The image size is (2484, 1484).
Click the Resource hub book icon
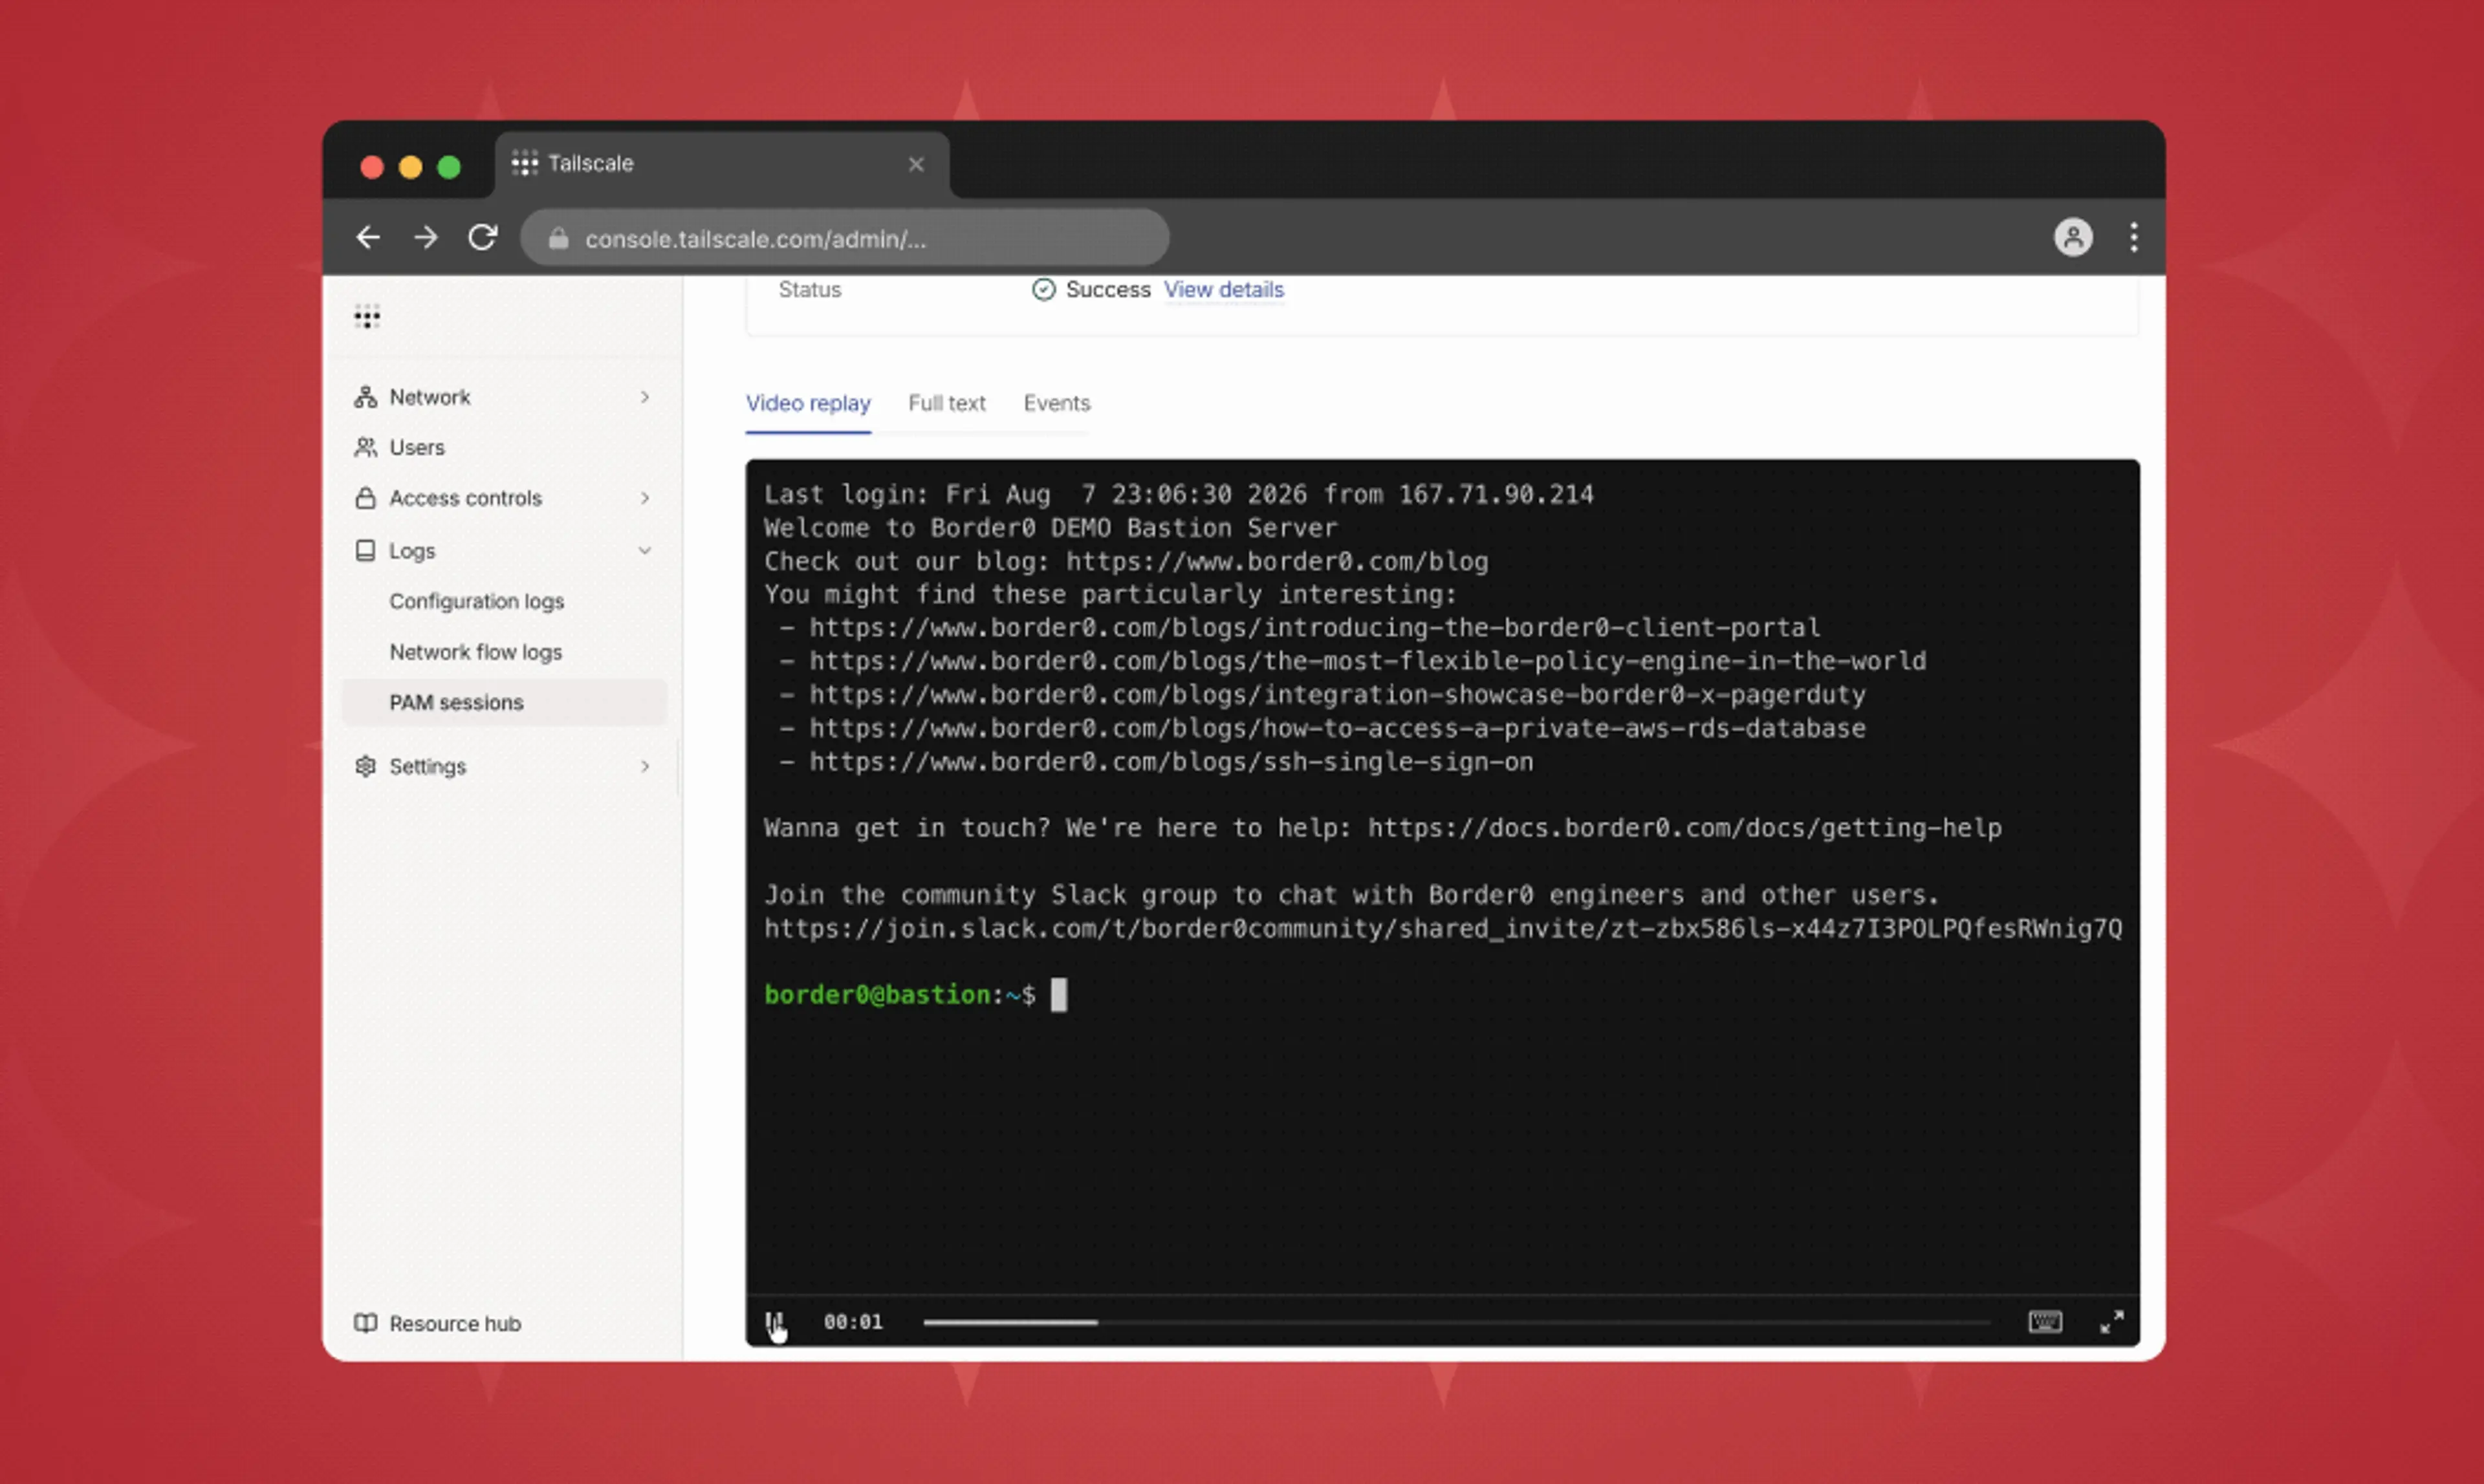[365, 1323]
